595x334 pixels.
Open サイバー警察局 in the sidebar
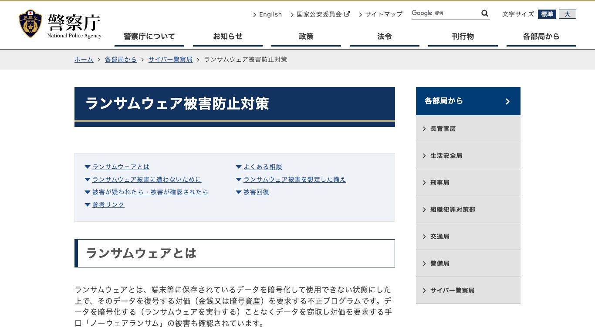[x=468, y=291]
